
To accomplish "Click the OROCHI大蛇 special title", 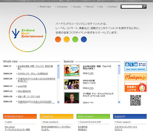I will tap(89, 80).
